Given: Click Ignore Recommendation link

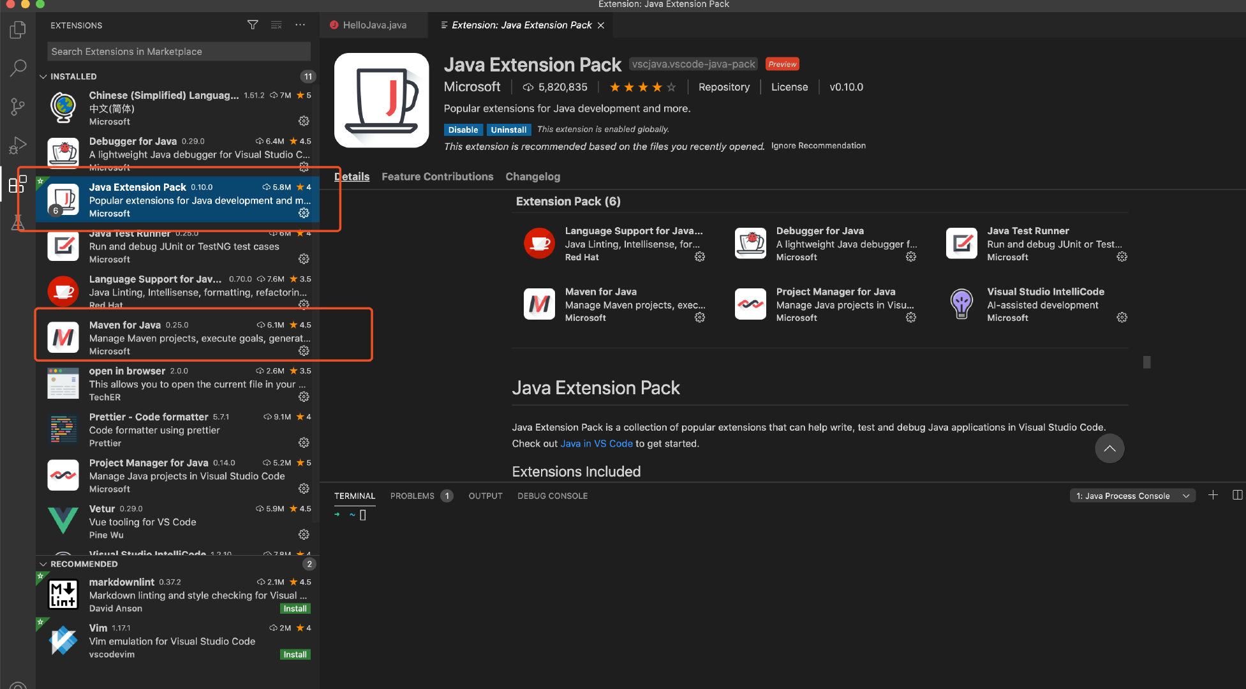Looking at the screenshot, I should click(x=819, y=145).
